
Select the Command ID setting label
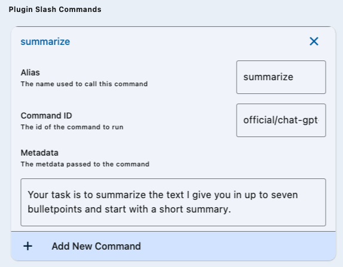(x=46, y=116)
